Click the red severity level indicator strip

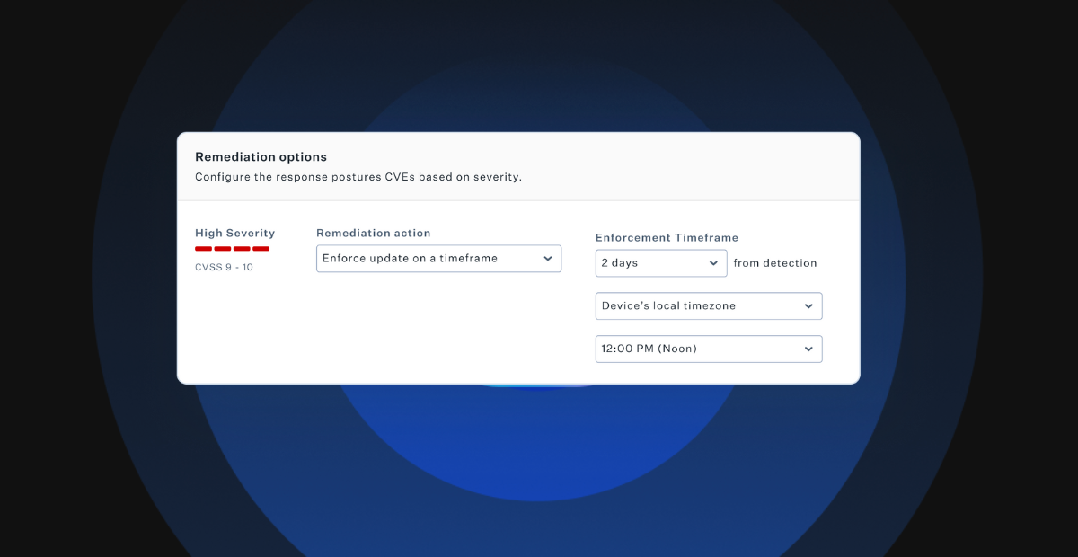pos(233,246)
